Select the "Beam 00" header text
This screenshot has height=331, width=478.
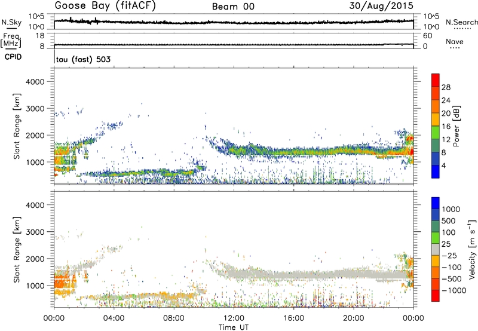[233, 7]
